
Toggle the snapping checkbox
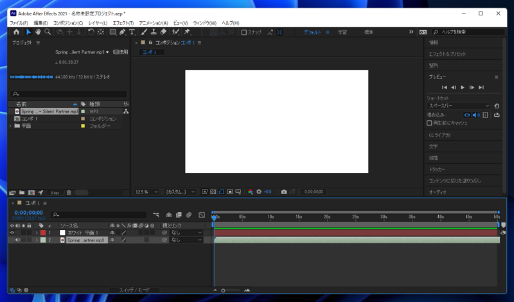pyautogui.click(x=244, y=32)
